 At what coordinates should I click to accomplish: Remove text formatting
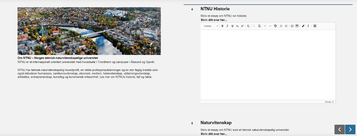click(248, 26)
